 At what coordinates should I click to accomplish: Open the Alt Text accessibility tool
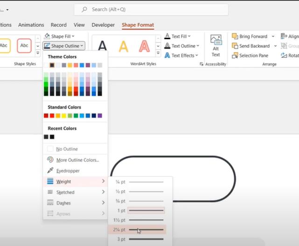[216, 46]
